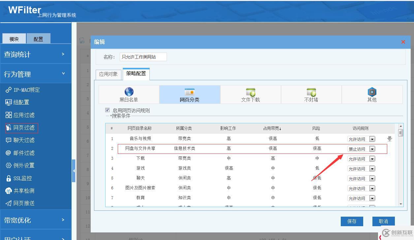Click the 组配置 sidebar icon

point(9,102)
